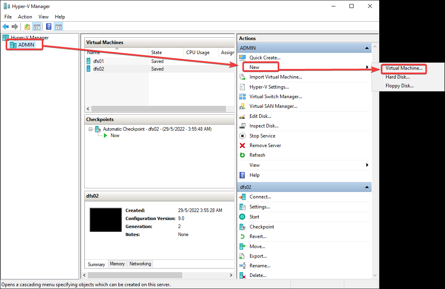Click the Connect icon under dfs02
The image size is (445, 289).
tap(242, 197)
